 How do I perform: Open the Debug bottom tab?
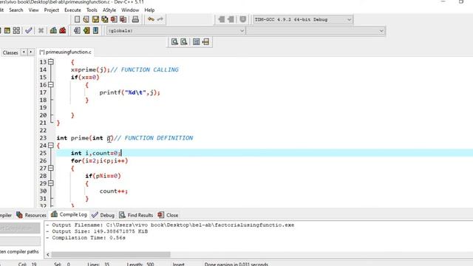tap(103, 215)
